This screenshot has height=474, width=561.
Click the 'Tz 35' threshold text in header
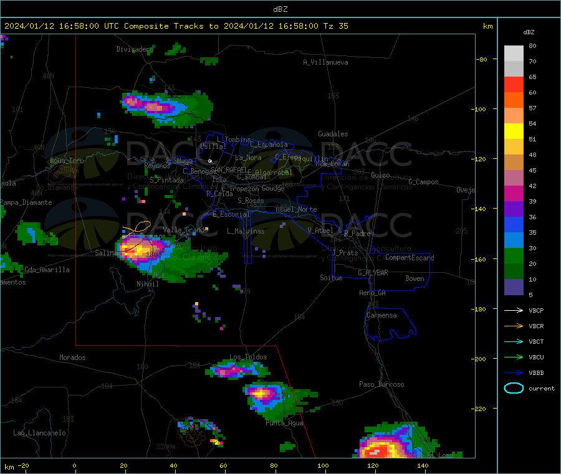pos(335,26)
